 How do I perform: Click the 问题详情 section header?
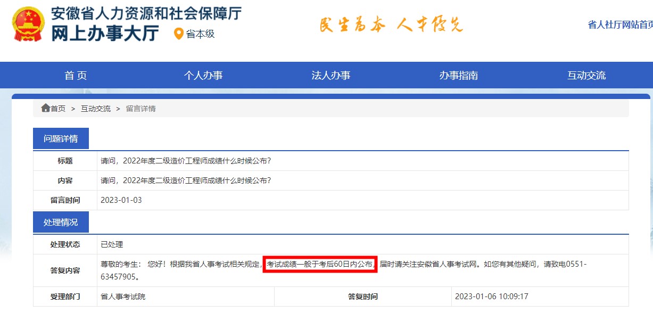(61, 138)
